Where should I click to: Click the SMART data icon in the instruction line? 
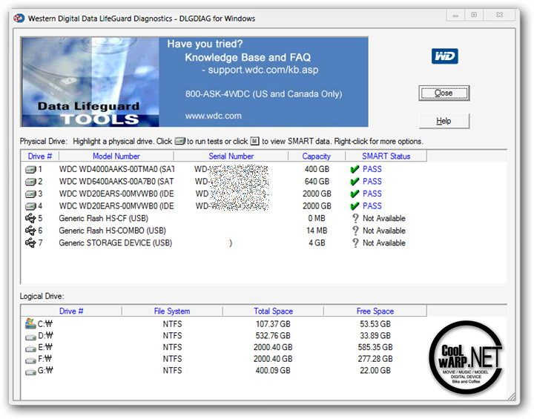coord(254,141)
